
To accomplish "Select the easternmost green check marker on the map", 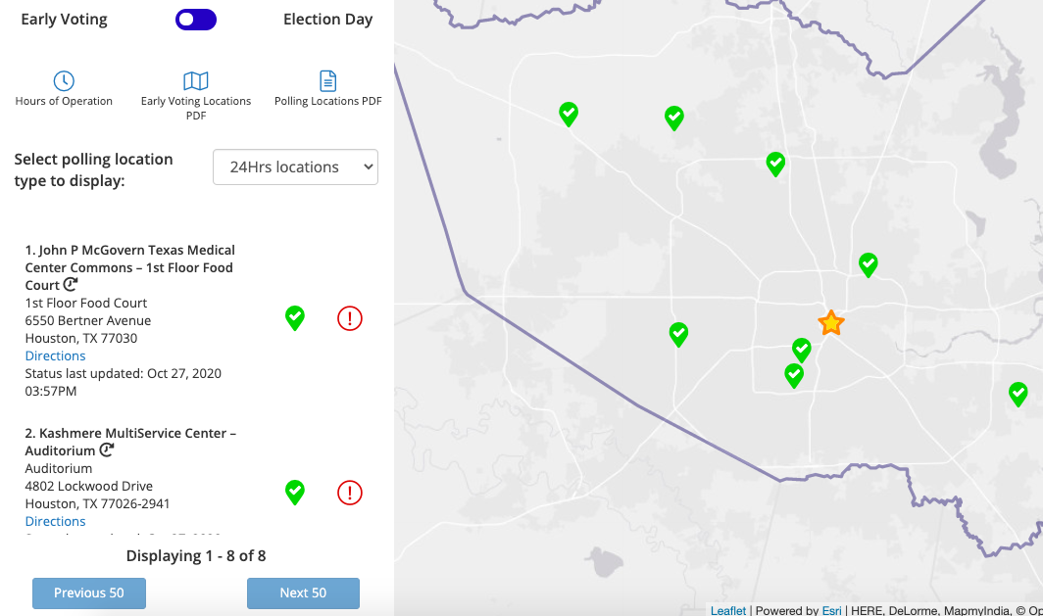I will tap(1018, 394).
